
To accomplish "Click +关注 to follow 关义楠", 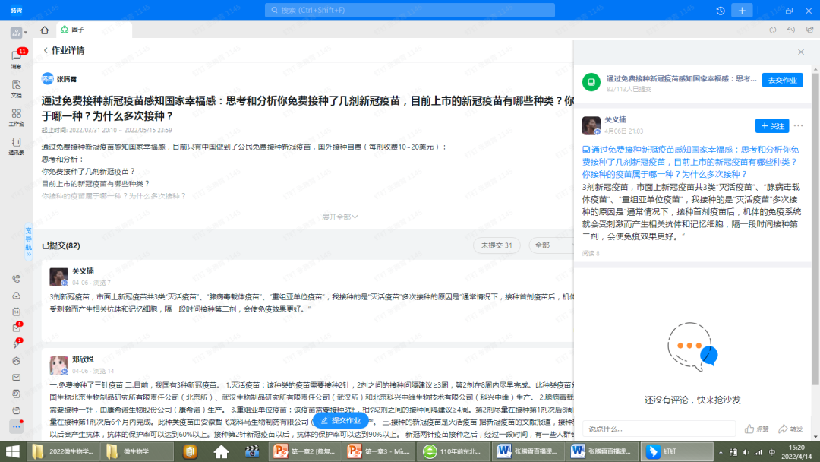I will [x=772, y=125].
